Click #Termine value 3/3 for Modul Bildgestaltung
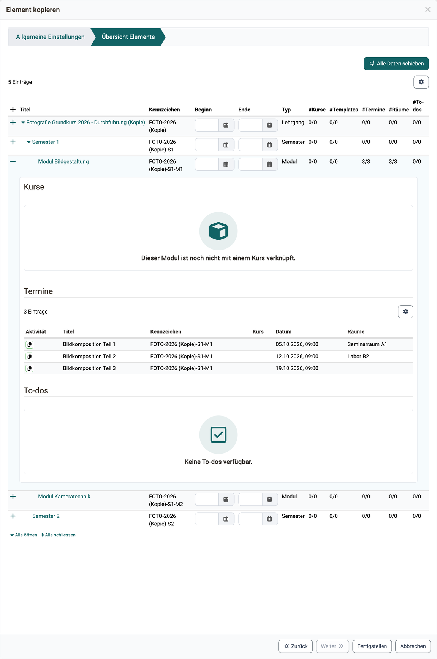 (x=366, y=161)
